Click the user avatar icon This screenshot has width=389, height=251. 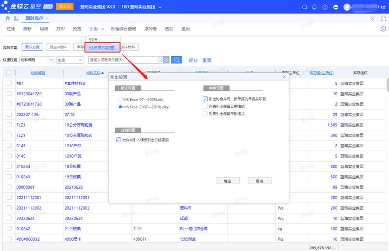click(x=347, y=7)
